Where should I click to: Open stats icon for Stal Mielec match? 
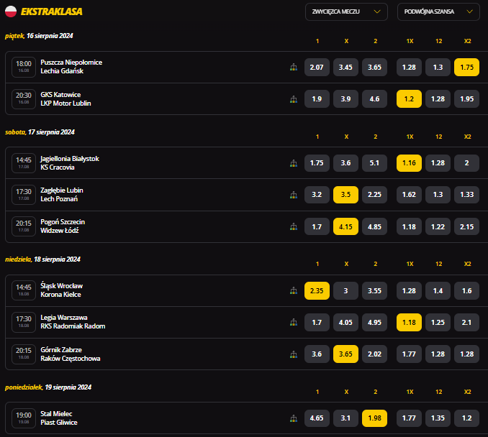(293, 418)
